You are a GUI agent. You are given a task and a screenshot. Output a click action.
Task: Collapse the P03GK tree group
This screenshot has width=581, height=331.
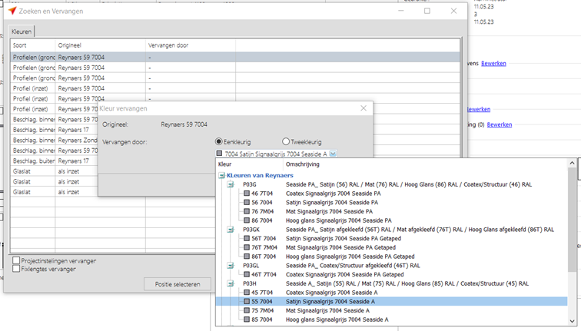231,230
